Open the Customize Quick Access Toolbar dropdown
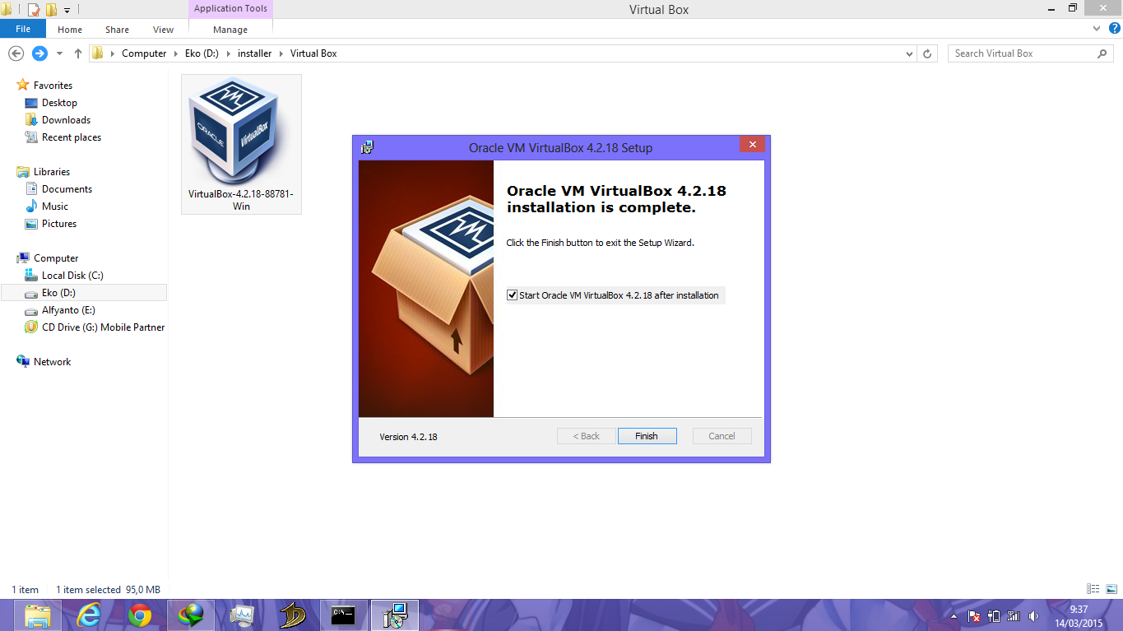Screen dimensions: 1123x631 pyautogui.click(x=67, y=11)
